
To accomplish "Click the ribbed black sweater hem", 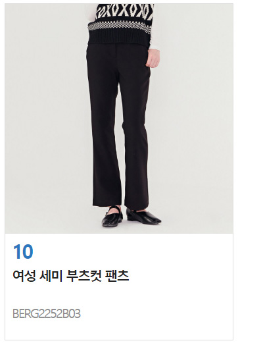I will (x=118, y=40).
